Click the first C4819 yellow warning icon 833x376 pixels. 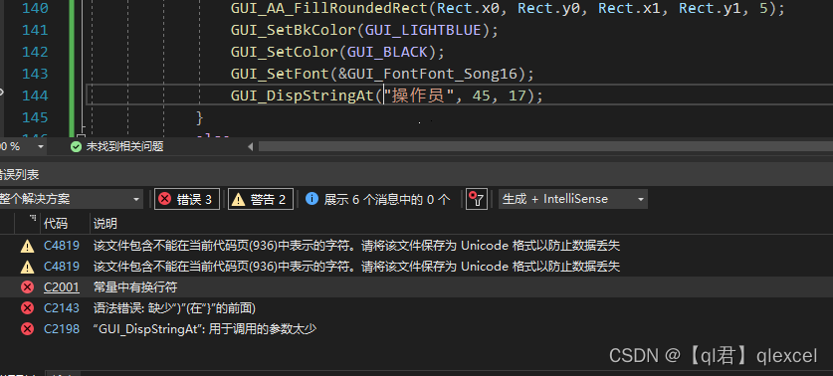[x=27, y=246]
